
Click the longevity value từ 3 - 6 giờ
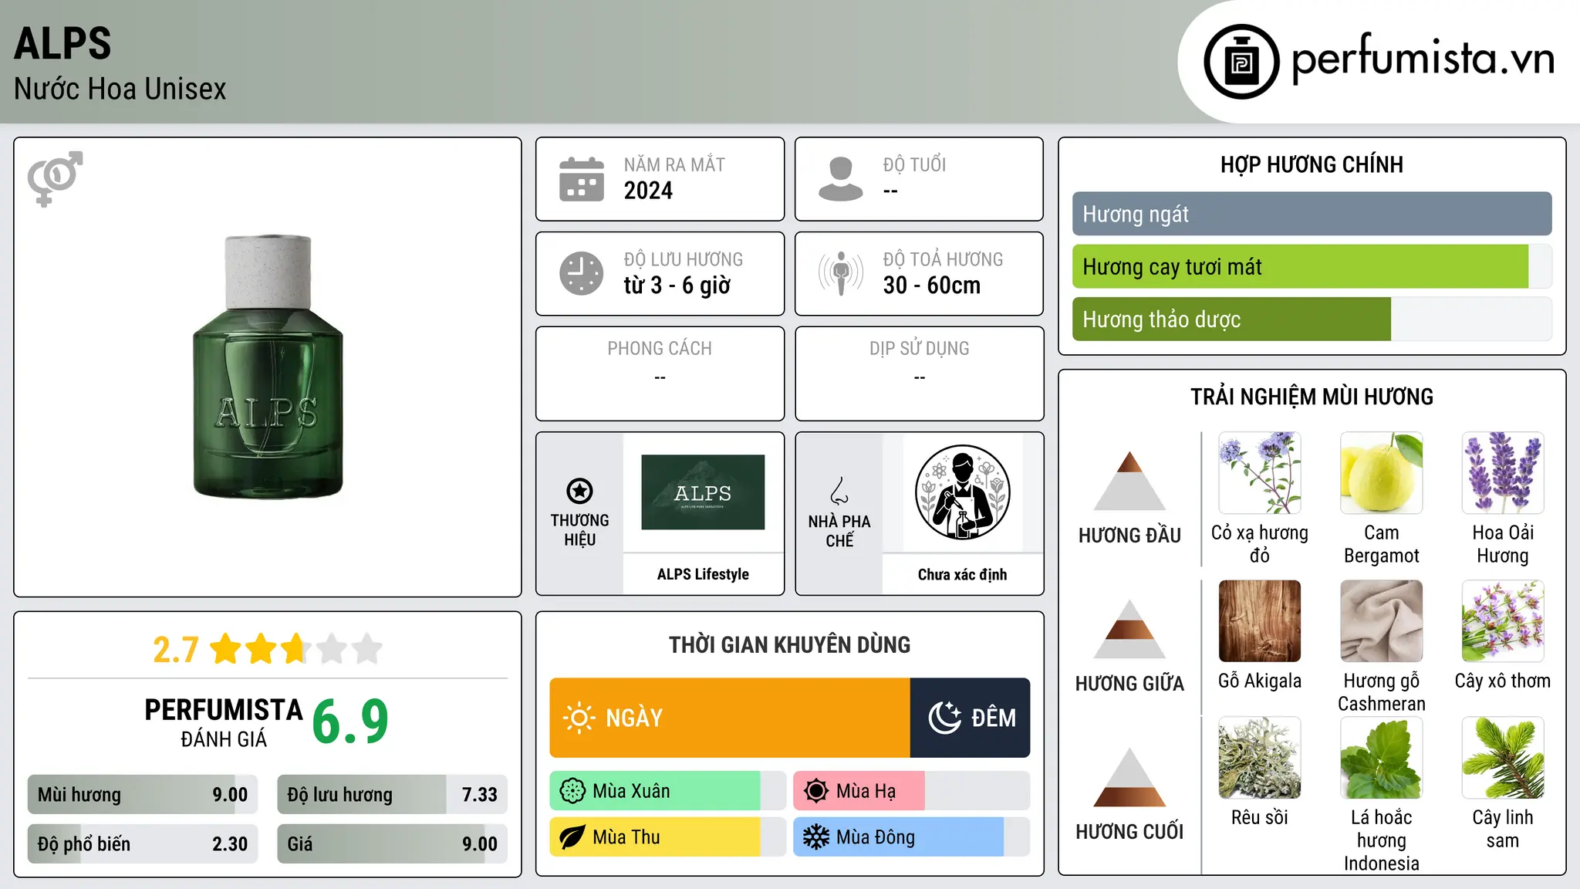(x=677, y=286)
